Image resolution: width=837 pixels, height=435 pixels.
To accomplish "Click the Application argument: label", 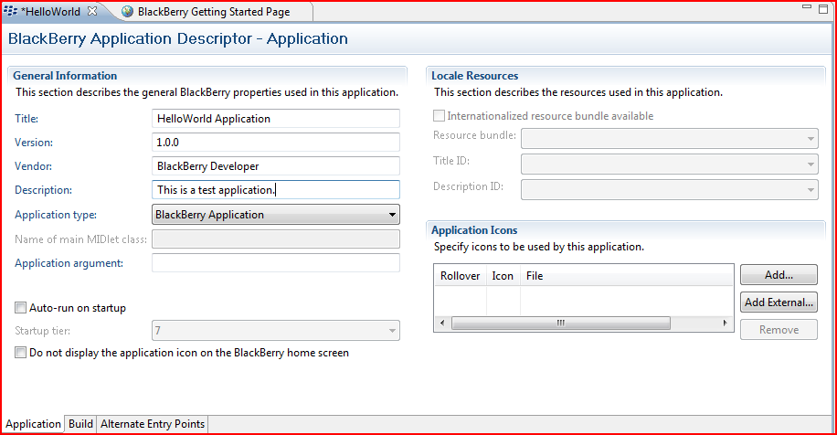I will [x=69, y=263].
